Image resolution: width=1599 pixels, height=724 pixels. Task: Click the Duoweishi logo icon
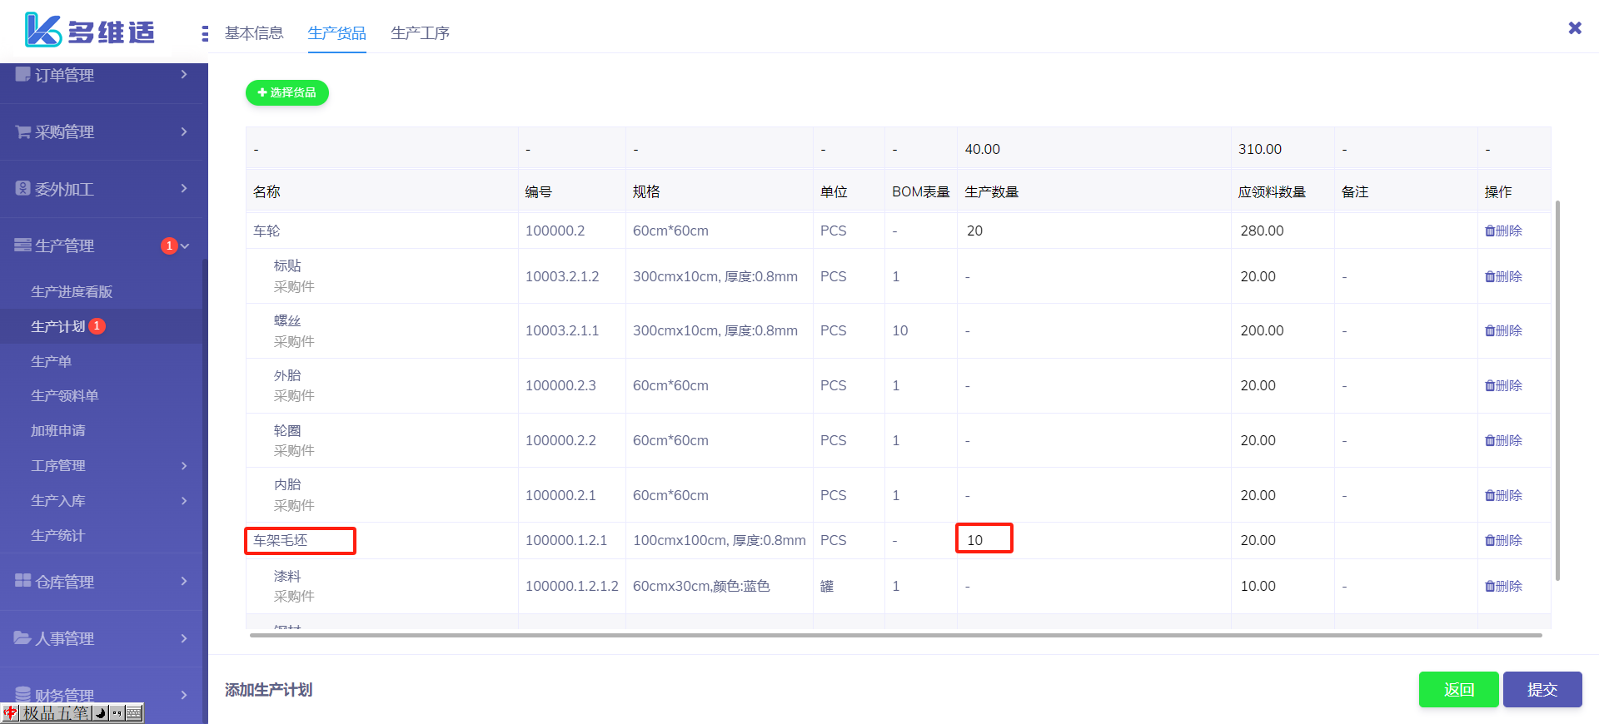43,30
